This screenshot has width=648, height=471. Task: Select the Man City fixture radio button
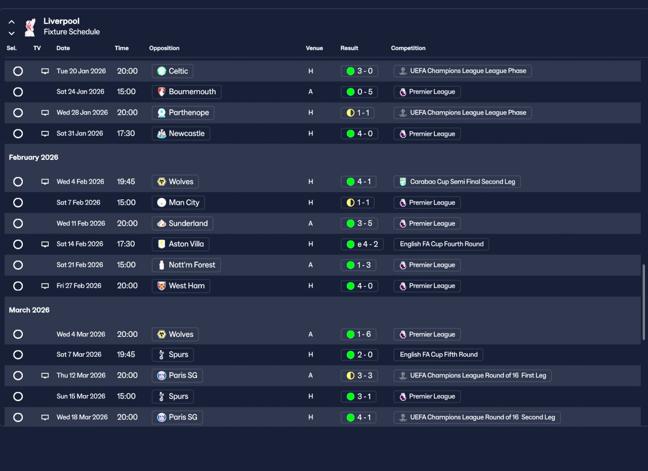(x=18, y=203)
